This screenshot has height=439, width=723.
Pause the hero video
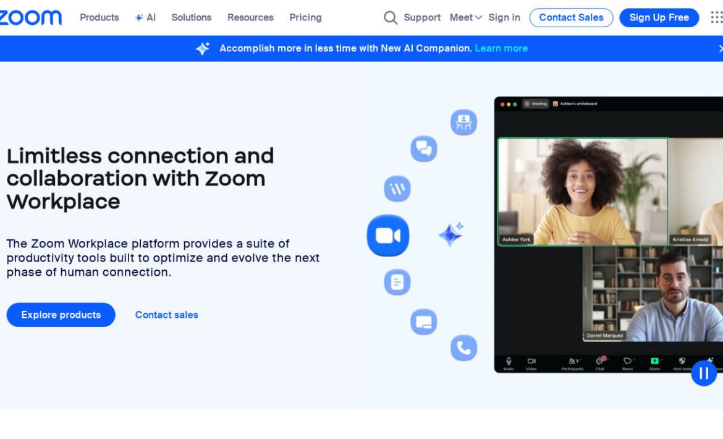point(704,373)
